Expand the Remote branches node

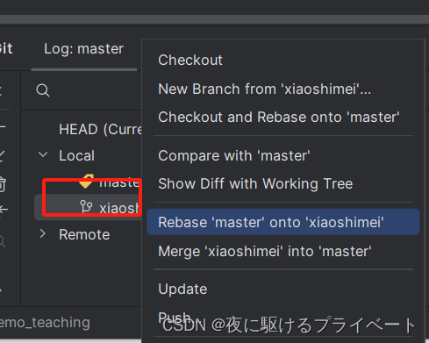tap(43, 233)
